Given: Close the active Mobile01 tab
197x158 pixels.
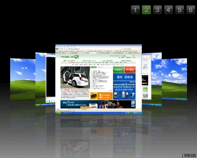Looking at the screenshot, I should click(x=97, y=53).
